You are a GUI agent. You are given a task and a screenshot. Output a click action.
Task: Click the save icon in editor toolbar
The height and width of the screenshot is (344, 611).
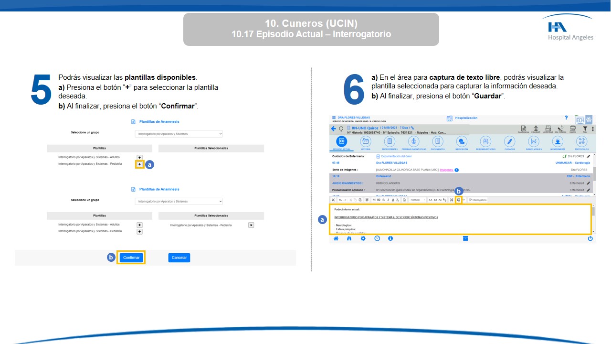coord(458,200)
